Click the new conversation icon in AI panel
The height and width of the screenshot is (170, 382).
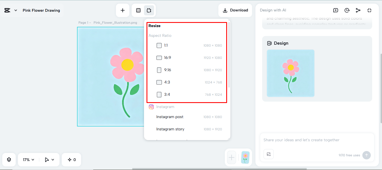tap(336, 10)
